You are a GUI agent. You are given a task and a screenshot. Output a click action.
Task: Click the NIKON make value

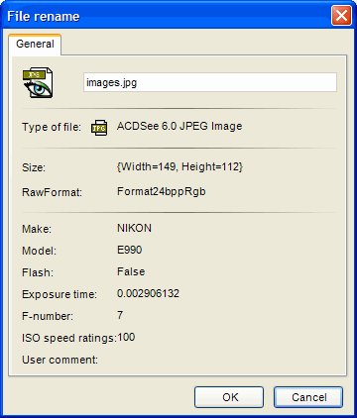pyautogui.click(x=134, y=228)
